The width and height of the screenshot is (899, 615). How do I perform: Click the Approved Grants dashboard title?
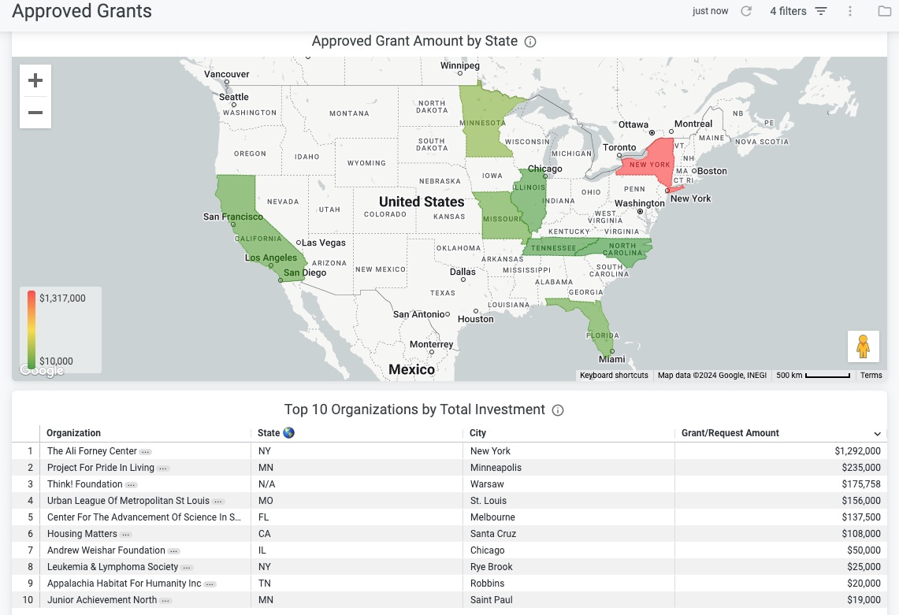[82, 11]
